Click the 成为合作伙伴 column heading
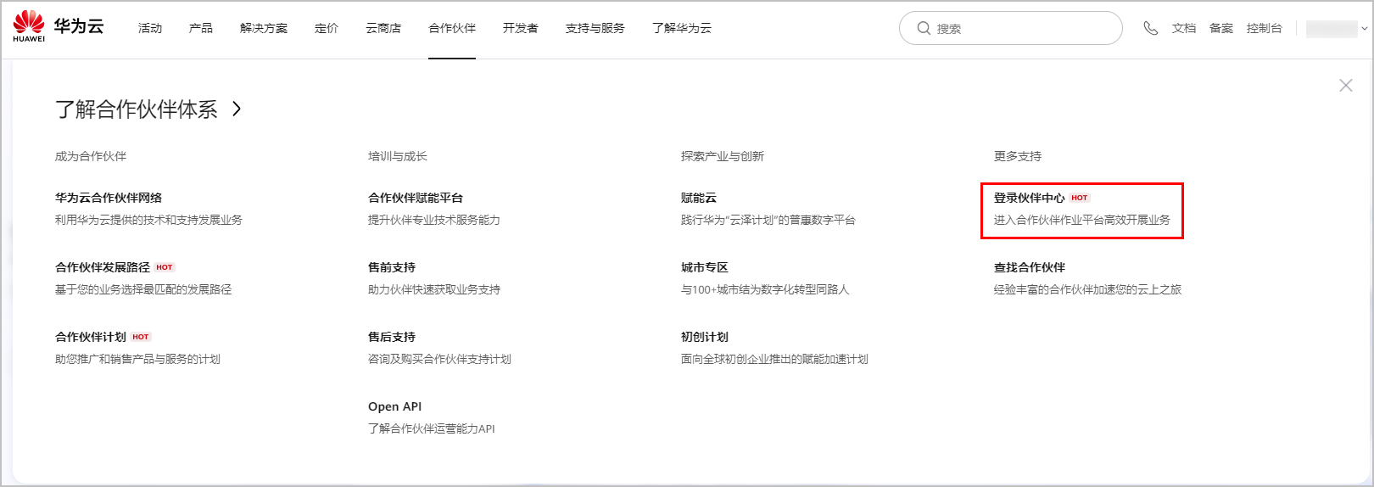Viewport: 1374px width, 487px height. tap(91, 156)
